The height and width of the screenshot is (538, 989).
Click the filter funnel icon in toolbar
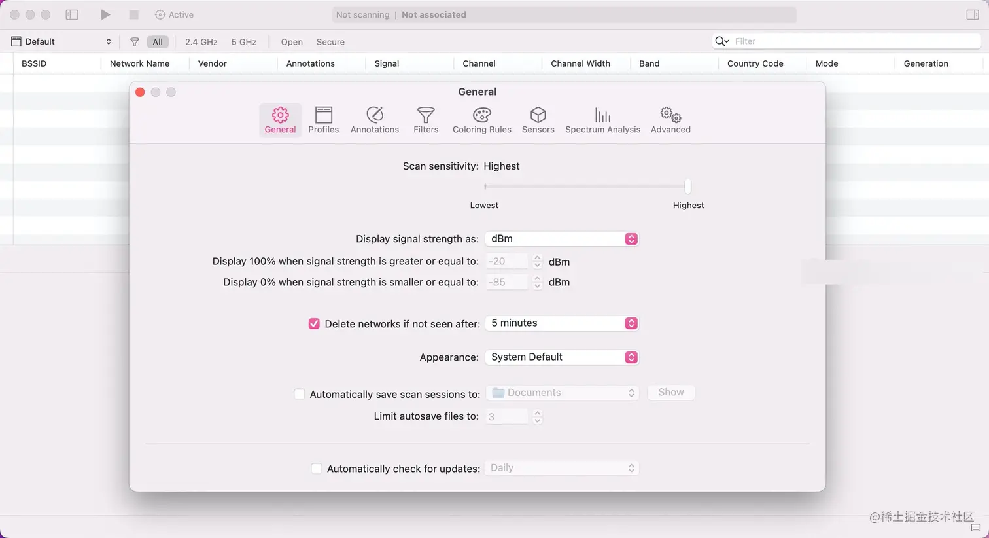point(134,42)
